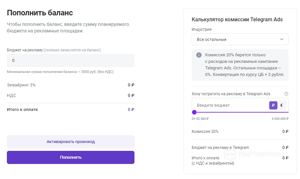Click the maximum value label 6 300 000 ₽
Viewport: 300px width, 179px height.
coord(280,119)
